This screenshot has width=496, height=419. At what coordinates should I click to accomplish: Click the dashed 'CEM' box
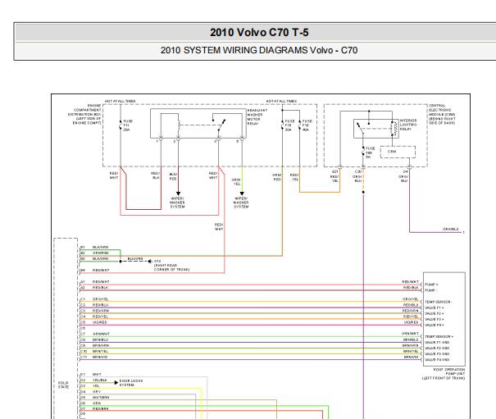tap(398, 152)
